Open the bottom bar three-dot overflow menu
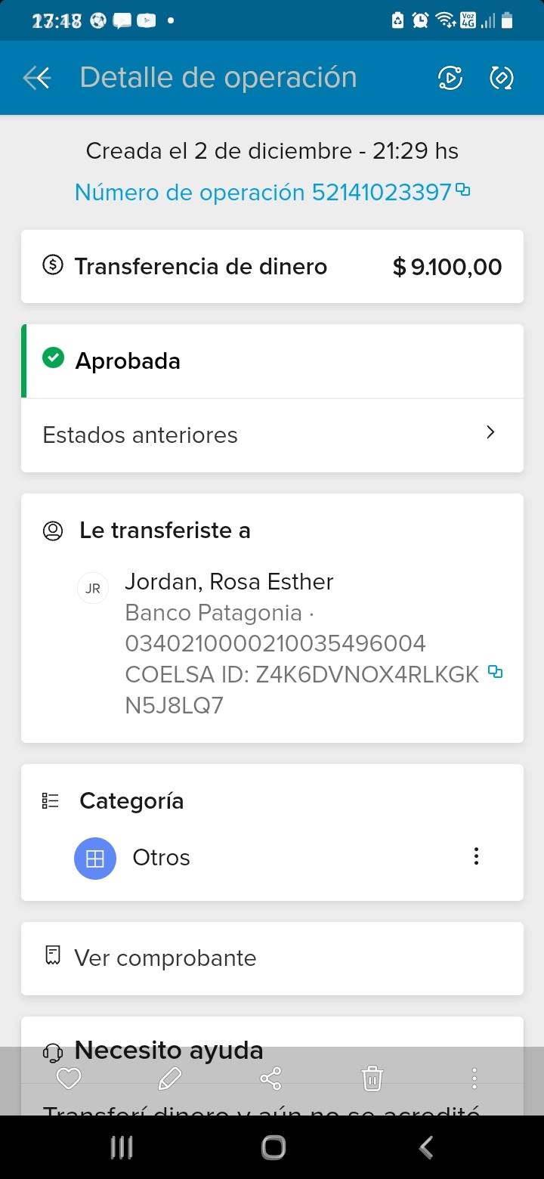This screenshot has height=1179, width=544. (474, 1078)
